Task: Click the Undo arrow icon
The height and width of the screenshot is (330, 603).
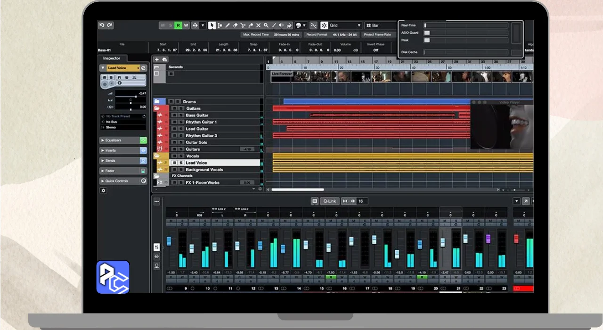Action: tap(102, 25)
